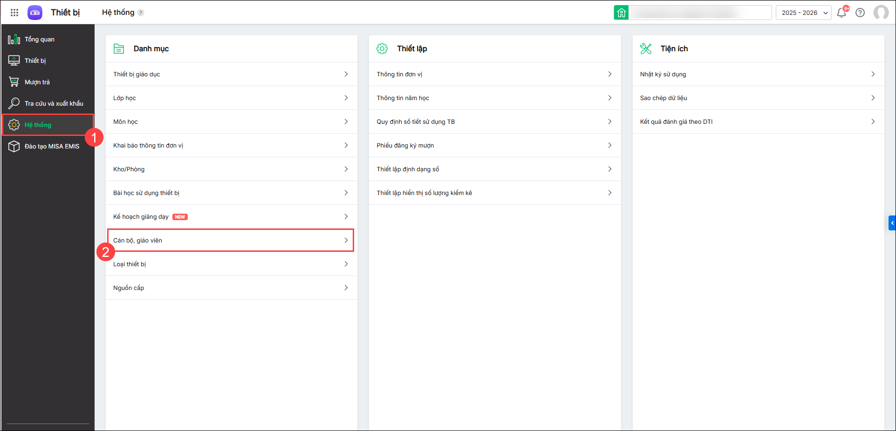The image size is (896, 431).
Task: Open Đào tạo MISA EMIS
Action: click(x=52, y=147)
